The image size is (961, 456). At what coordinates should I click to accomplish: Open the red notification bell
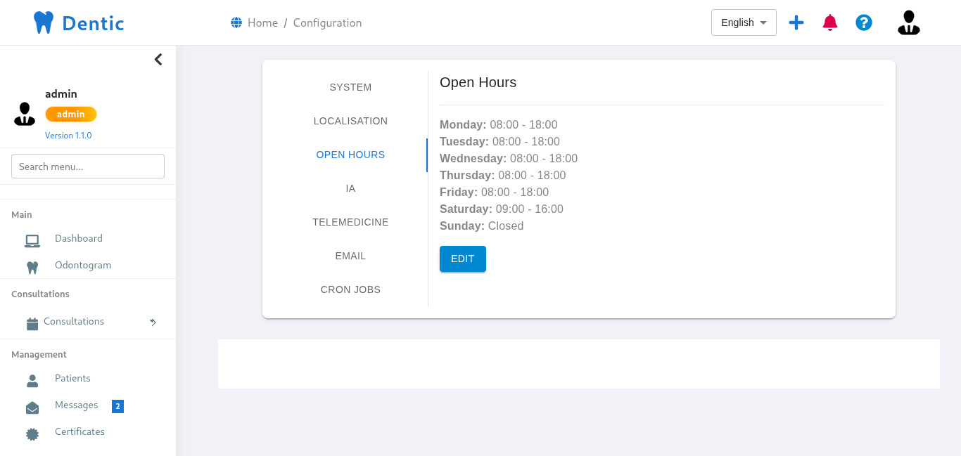(x=830, y=22)
